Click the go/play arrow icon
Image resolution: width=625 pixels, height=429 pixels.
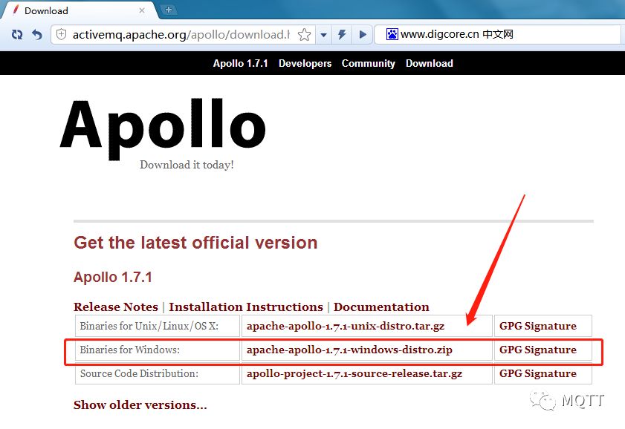click(363, 35)
